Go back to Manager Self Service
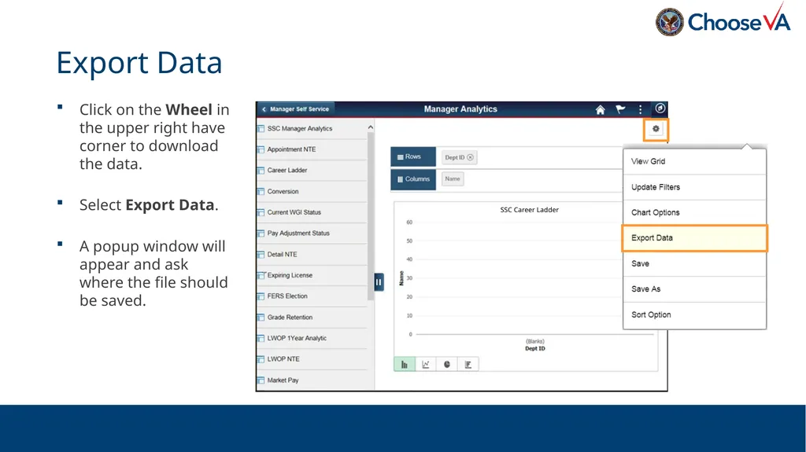The image size is (806, 452). click(296, 109)
